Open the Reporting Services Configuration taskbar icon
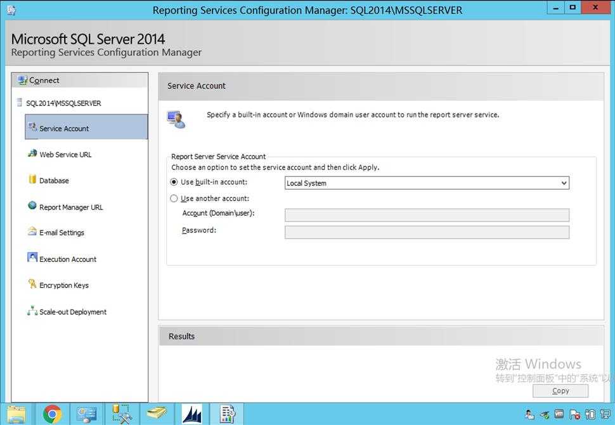 [x=227, y=414]
